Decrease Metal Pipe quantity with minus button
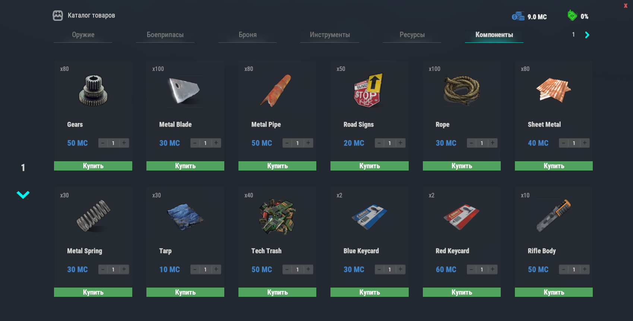The image size is (633, 321). [287, 143]
